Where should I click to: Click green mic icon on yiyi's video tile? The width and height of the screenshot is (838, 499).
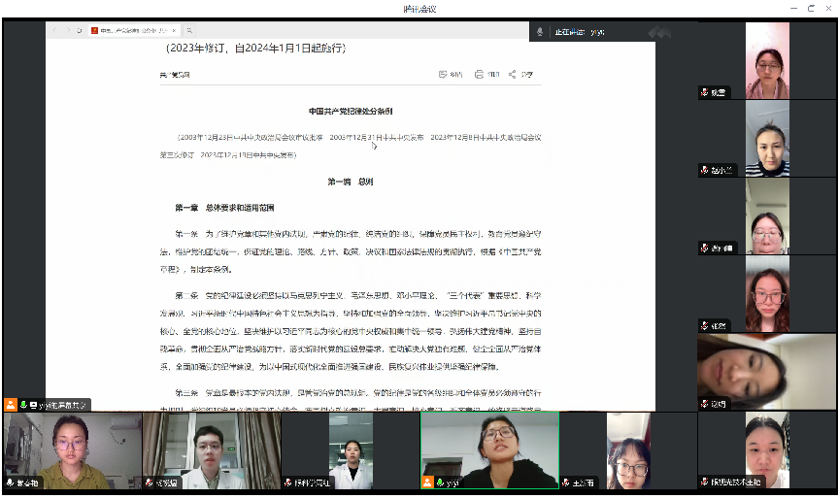pyautogui.click(x=440, y=482)
